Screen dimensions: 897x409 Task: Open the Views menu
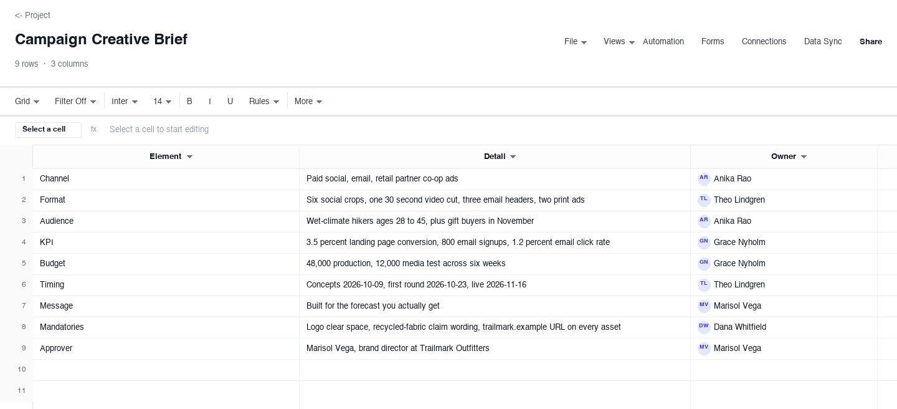(x=619, y=42)
